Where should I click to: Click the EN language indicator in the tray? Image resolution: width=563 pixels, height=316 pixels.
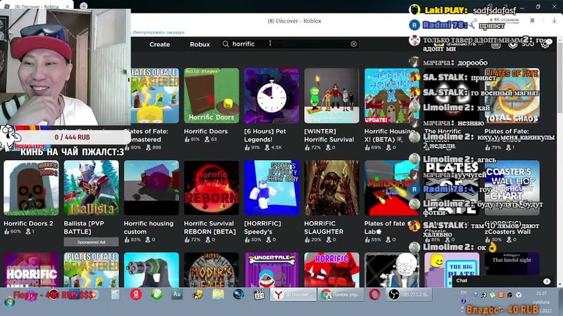(x=463, y=293)
